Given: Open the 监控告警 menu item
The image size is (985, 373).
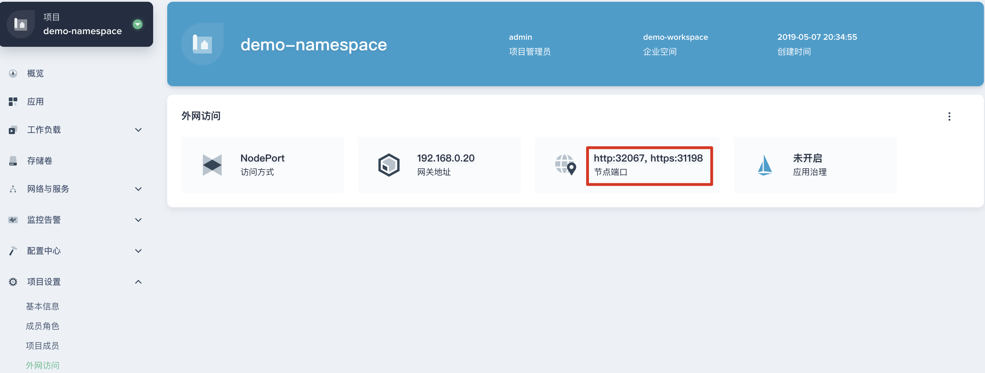Looking at the screenshot, I should point(44,220).
